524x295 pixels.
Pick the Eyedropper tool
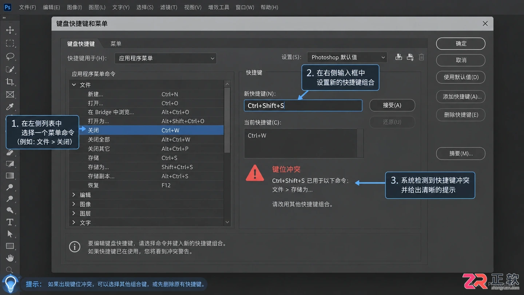pyautogui.click(x=10, y=107)
